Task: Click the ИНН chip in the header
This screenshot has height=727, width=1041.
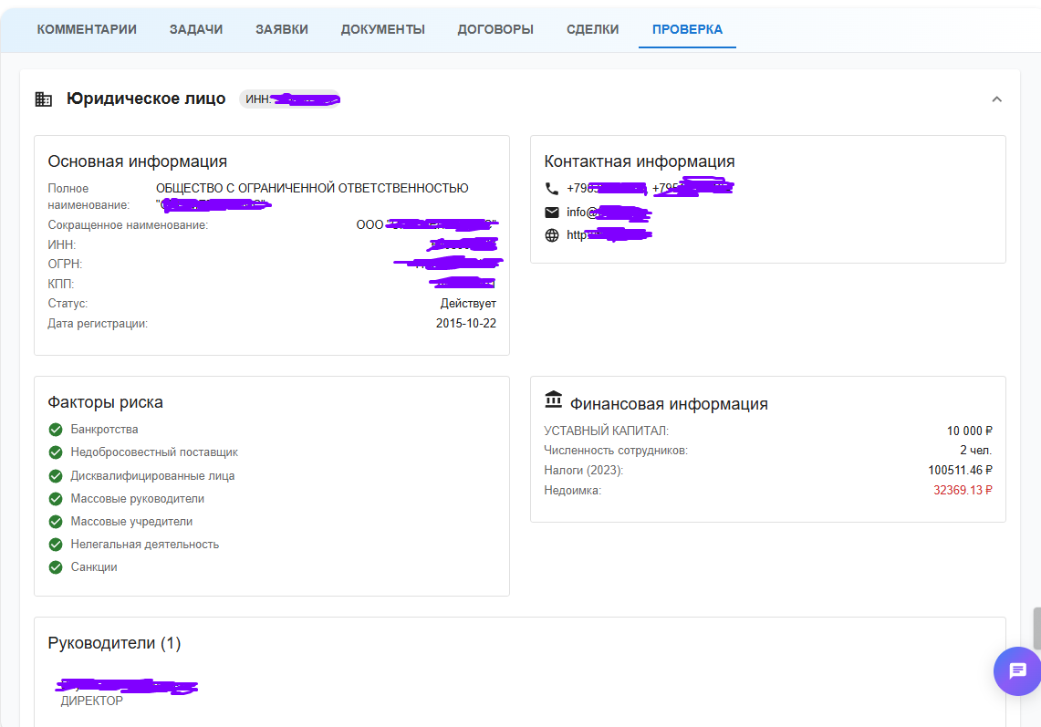Action: click(x=290, y=99)
